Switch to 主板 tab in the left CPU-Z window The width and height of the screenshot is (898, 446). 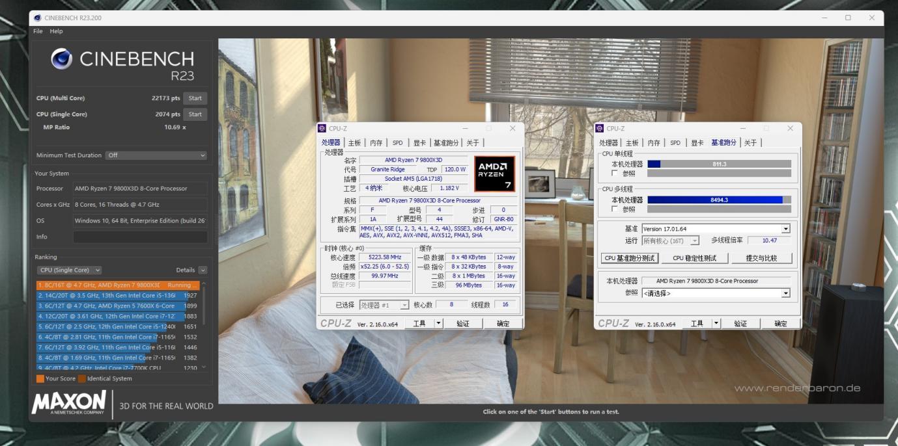(354, 143)
